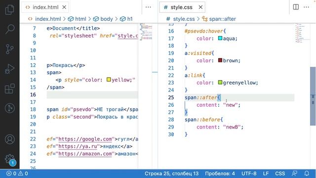The height and width of the screenshot is (178, 316).
Task: Open more actions for style.css editor group
Action: [306, 7]
